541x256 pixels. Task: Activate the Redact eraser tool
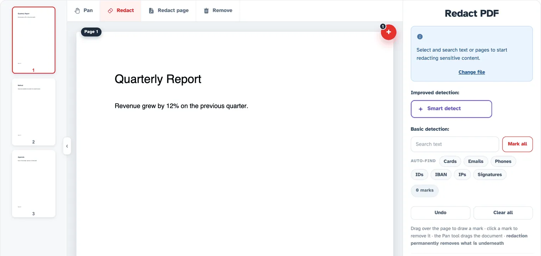pyautogui.click(x=121, y=10)
